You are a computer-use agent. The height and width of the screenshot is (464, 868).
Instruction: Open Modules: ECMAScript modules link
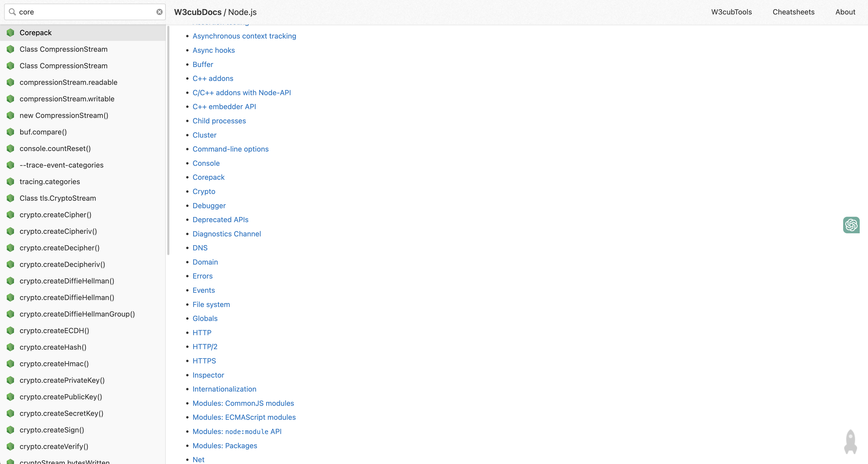[x=244, y=417]
